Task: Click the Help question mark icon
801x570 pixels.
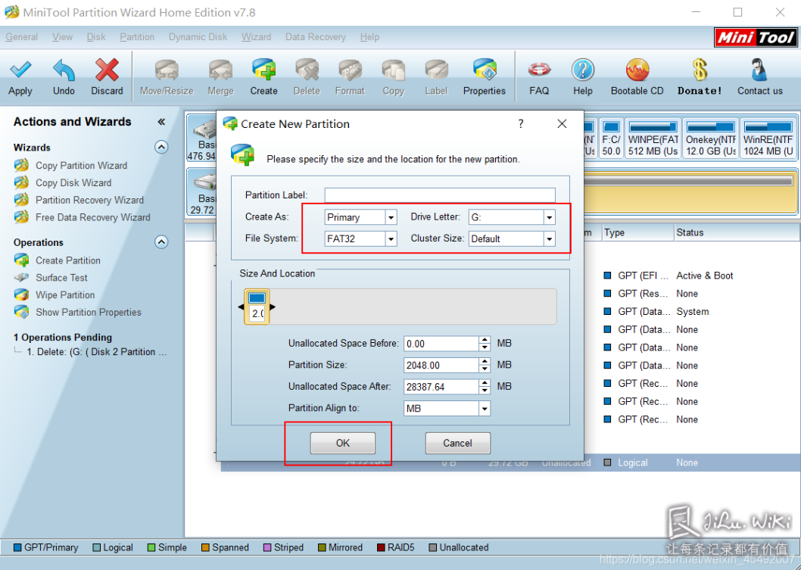Action: [583, 70]
